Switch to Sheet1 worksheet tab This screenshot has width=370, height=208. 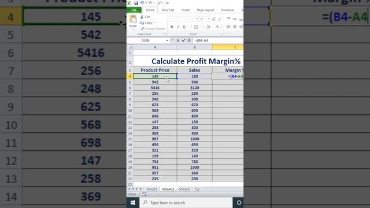(x=151, y=189)
